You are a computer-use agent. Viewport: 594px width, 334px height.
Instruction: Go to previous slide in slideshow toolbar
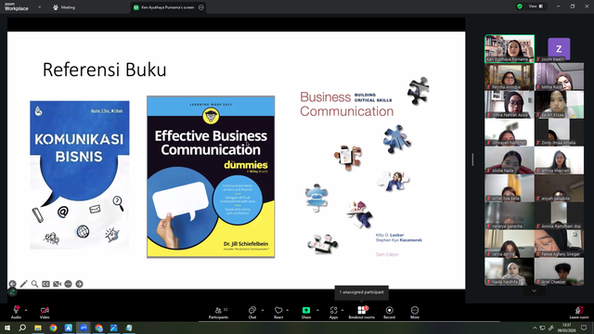tap(12, 284)
